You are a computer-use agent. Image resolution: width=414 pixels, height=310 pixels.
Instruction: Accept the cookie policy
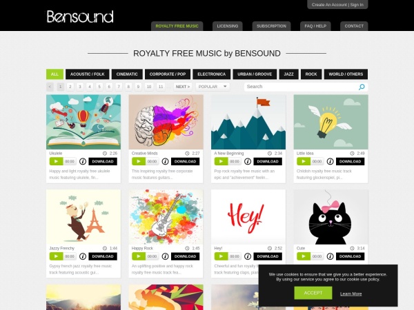[313, 293]
